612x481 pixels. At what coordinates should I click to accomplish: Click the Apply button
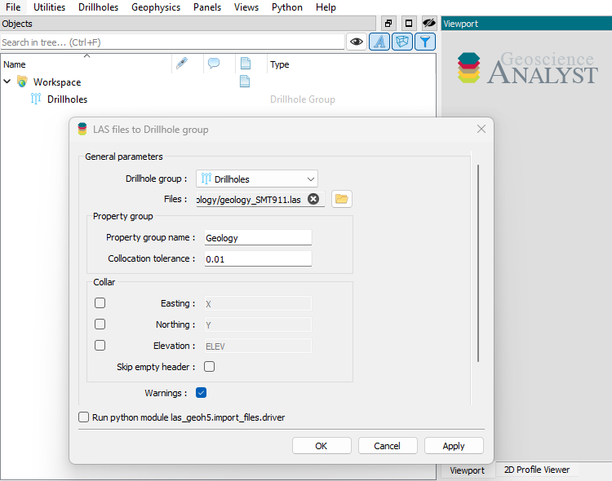pos(454,446)
